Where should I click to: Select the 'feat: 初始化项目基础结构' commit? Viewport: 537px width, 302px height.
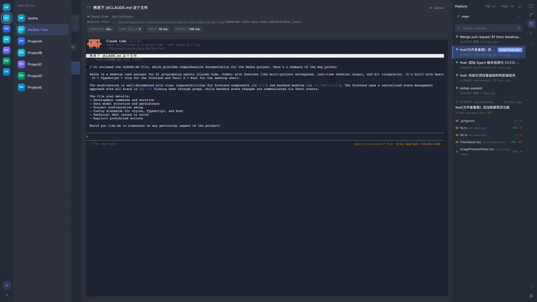pos(489,77)
